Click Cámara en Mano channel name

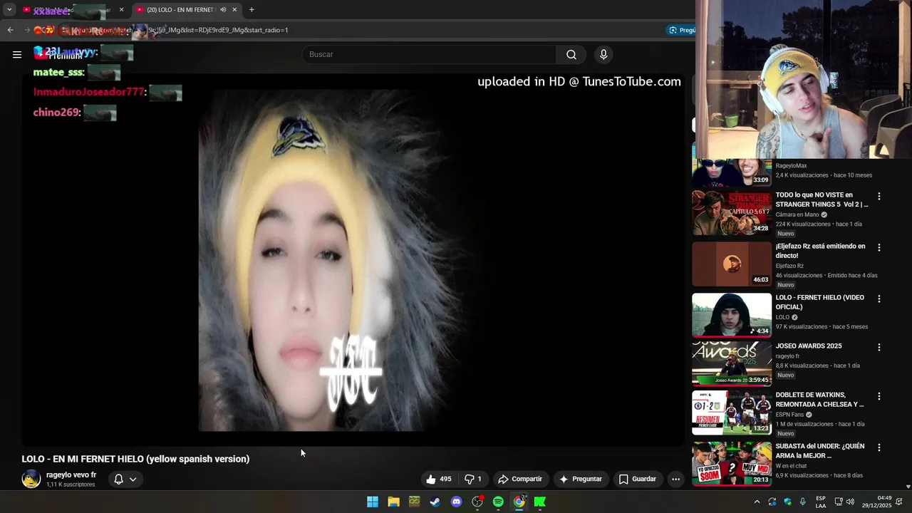pos(797,214)
